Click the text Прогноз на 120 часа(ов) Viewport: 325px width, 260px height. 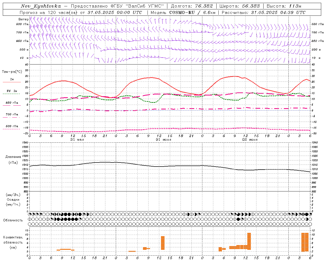point(49,12)
